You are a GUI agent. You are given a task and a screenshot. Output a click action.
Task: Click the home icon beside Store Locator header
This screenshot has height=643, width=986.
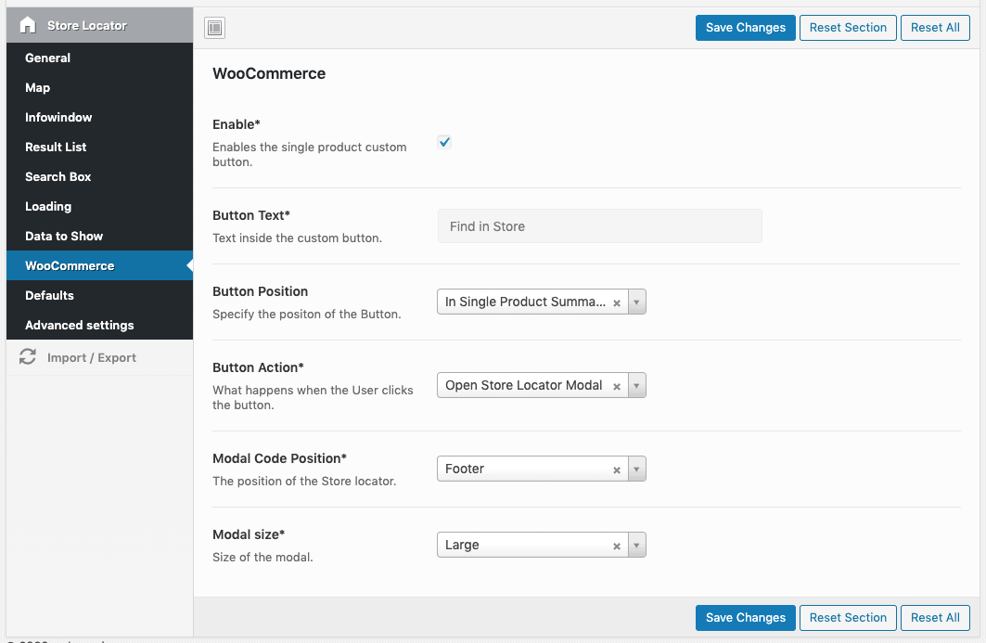pyautogui.click(x=27, y=25)
